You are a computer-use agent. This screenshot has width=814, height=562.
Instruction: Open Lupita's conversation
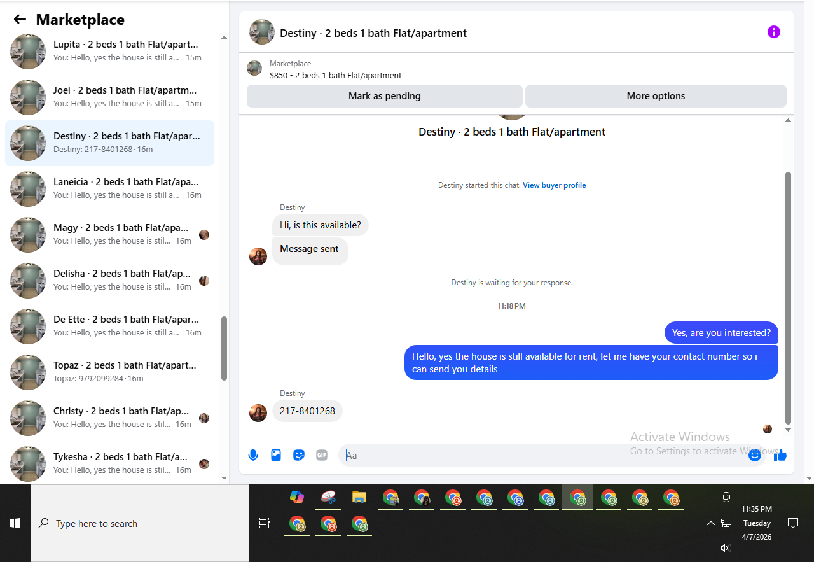point(109,52)
